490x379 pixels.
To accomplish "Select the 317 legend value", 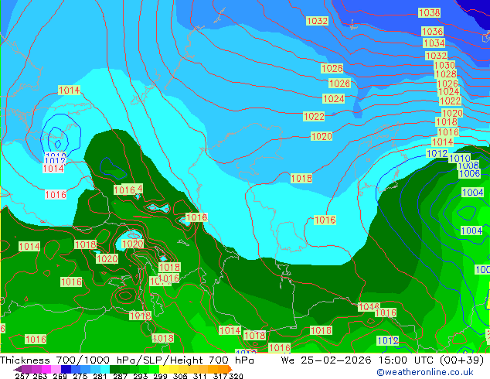I will pos(220,376).
